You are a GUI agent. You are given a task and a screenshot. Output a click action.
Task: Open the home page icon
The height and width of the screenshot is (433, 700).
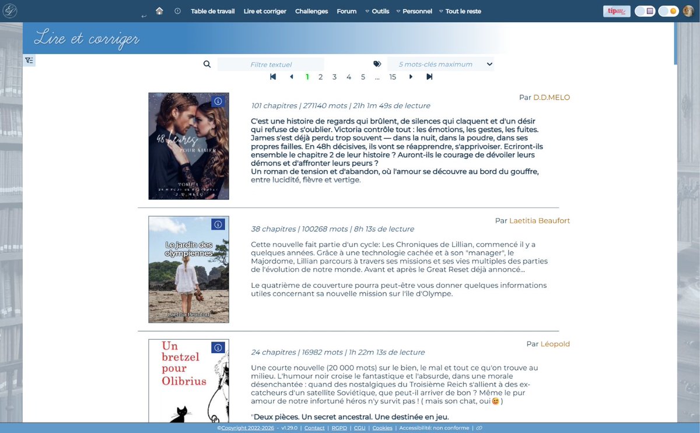click(159, 11)
